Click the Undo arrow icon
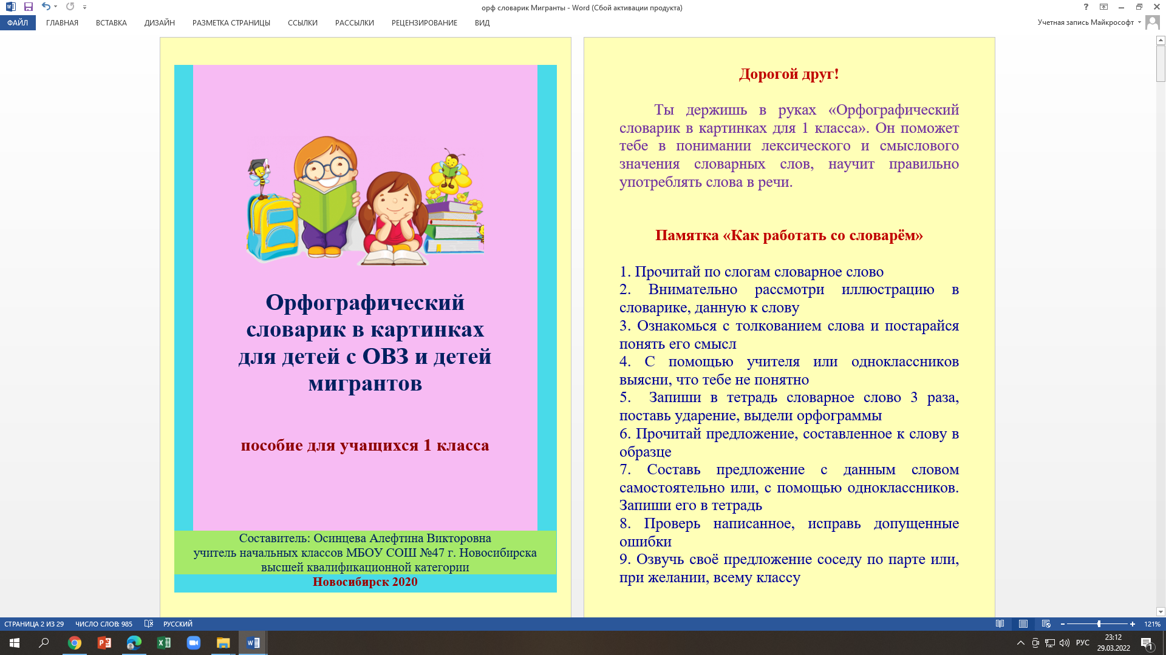The height and width of the screenshot is (655, 1166). click(x=46, y=7)
